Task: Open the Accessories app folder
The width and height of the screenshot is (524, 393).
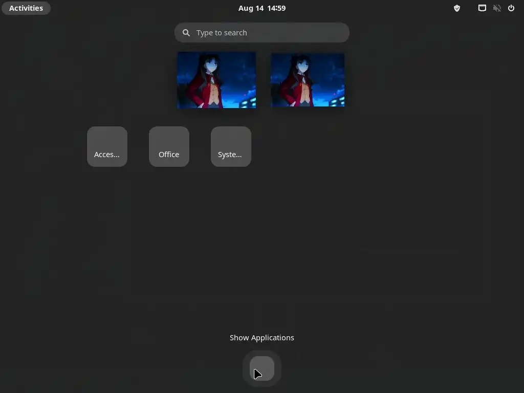Action: point(107,146)
